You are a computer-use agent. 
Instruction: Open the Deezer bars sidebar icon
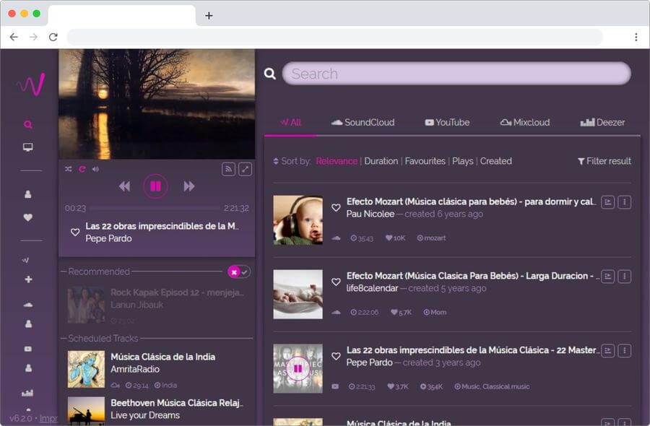tap(27, 393)
